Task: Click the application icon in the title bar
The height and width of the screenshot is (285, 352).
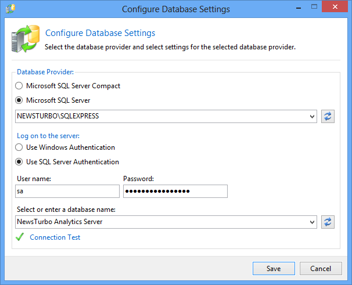Action: click(10, 9)
